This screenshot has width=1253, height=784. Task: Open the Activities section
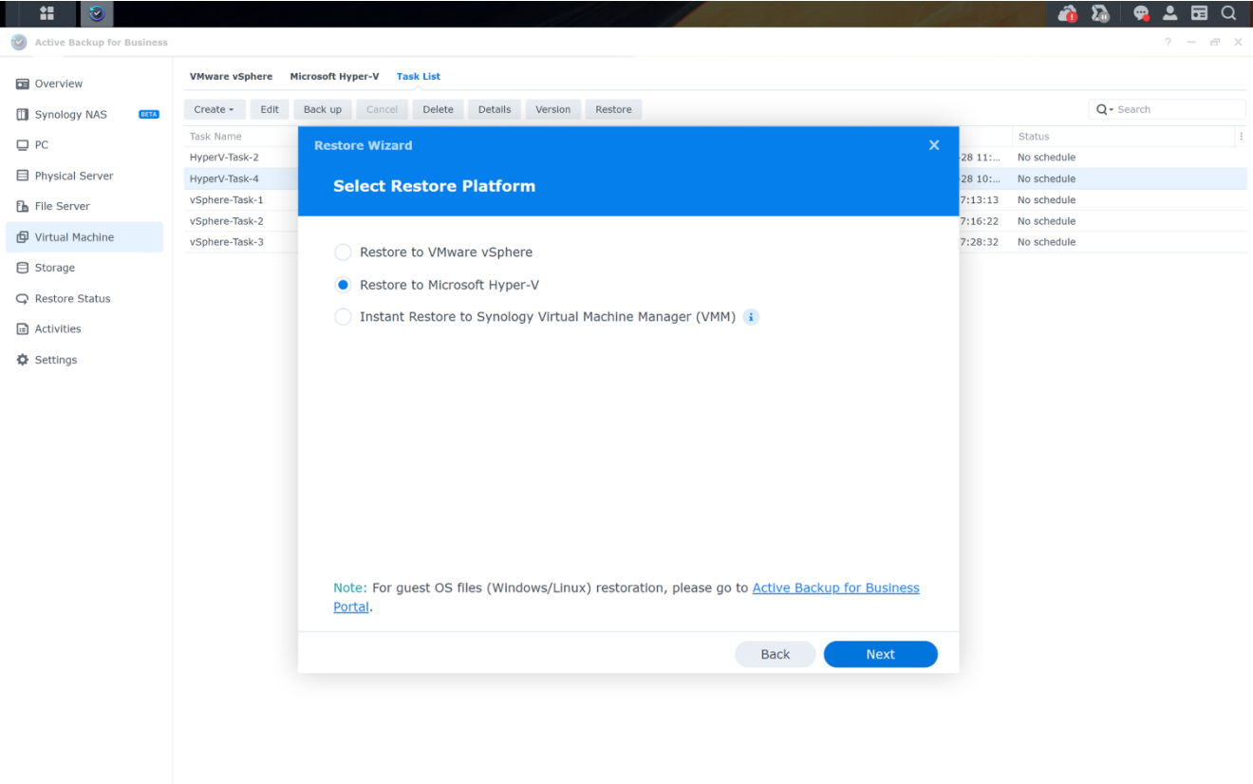(59, 328)
